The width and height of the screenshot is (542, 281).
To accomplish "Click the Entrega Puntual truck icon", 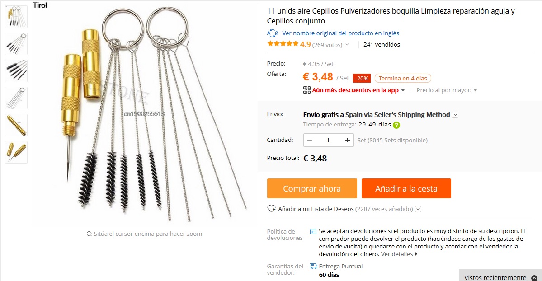I will [x=314, y=266].
